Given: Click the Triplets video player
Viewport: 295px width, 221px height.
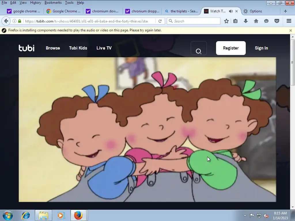Looking at the screenshot, I should coord(147,130).
